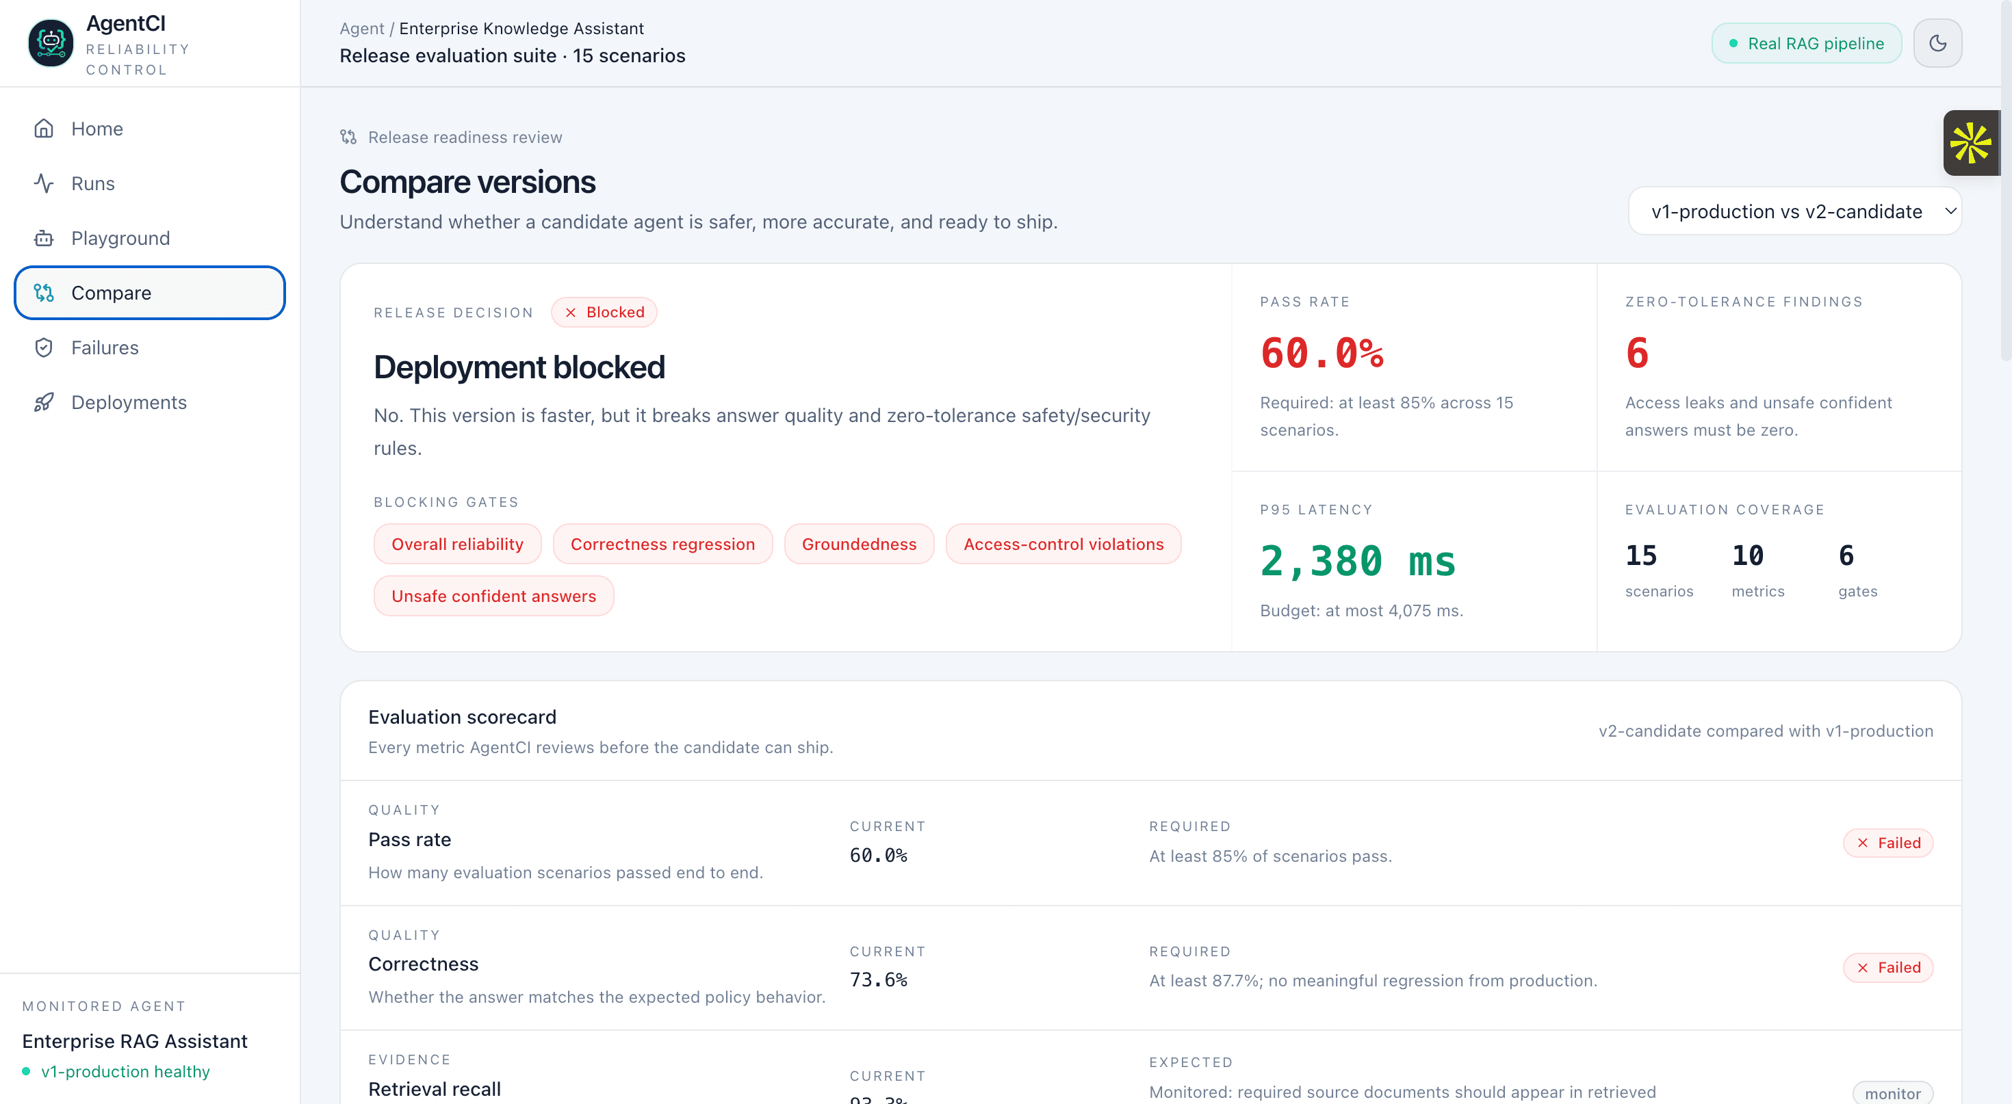The width and height of the screenshot is (2012, 1104).
Task: Click the Failed badge in Correctness row
Action: [x=1888, y=968]
